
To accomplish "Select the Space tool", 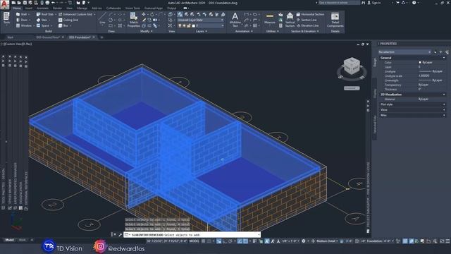I will (44, 25).
